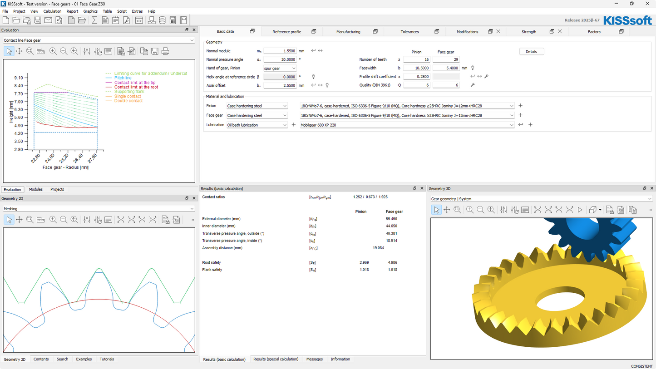Select the measure ruler tool in Evaluation panel
Screen dimensions: 656x369
click(40, 51)
